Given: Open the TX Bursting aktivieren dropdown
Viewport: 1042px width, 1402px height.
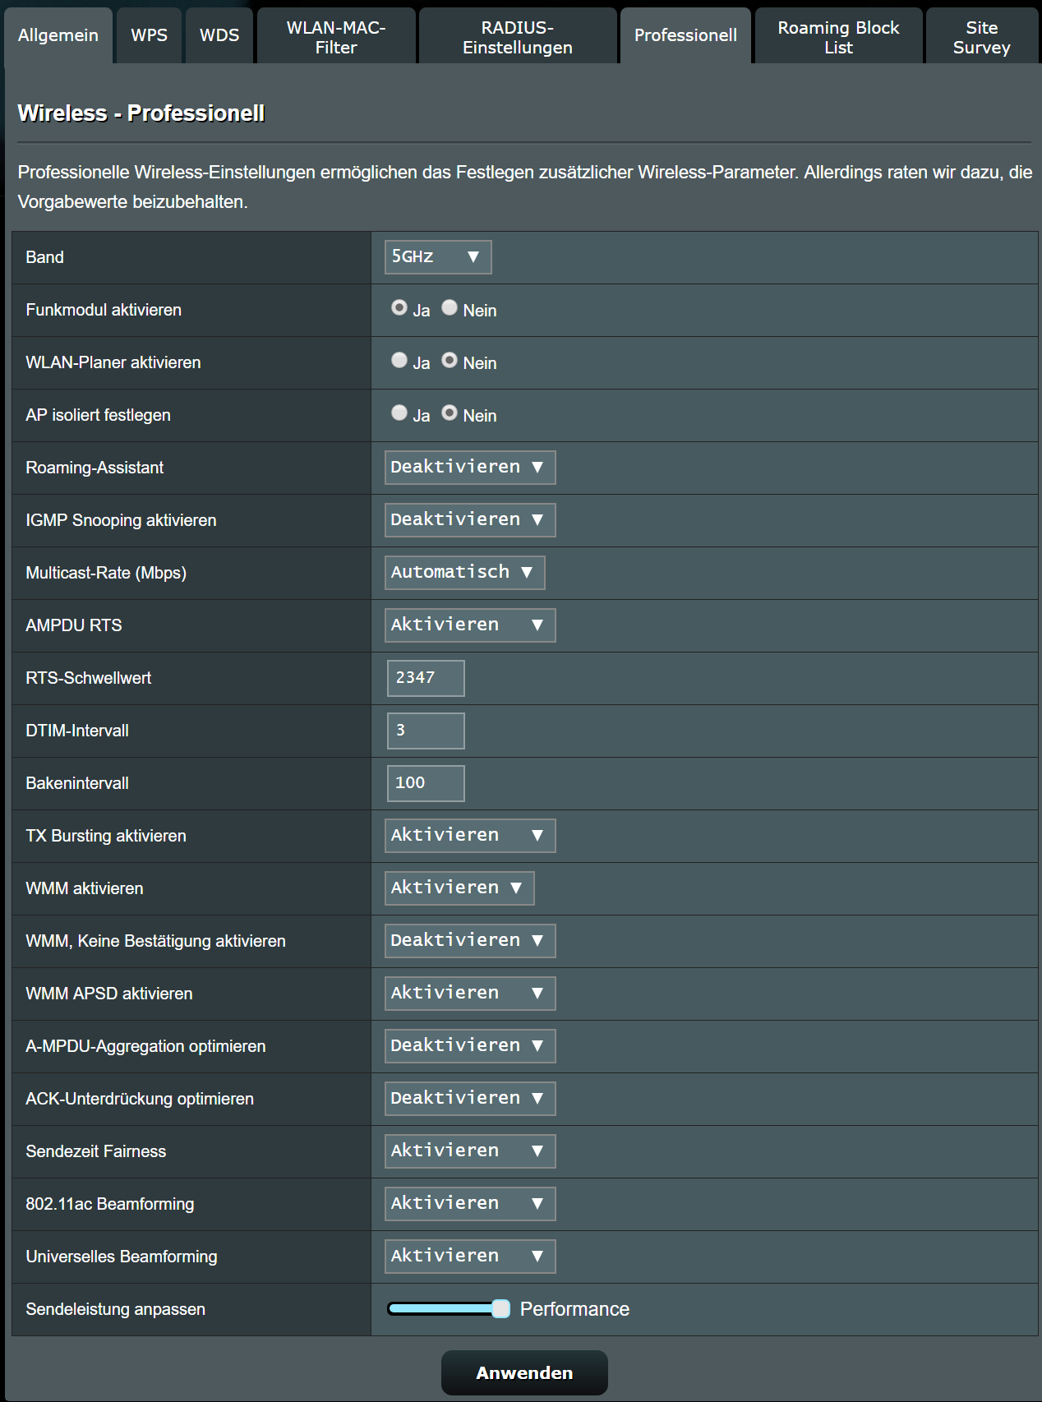Looking at the screenshot, I should tap(469, 836).
